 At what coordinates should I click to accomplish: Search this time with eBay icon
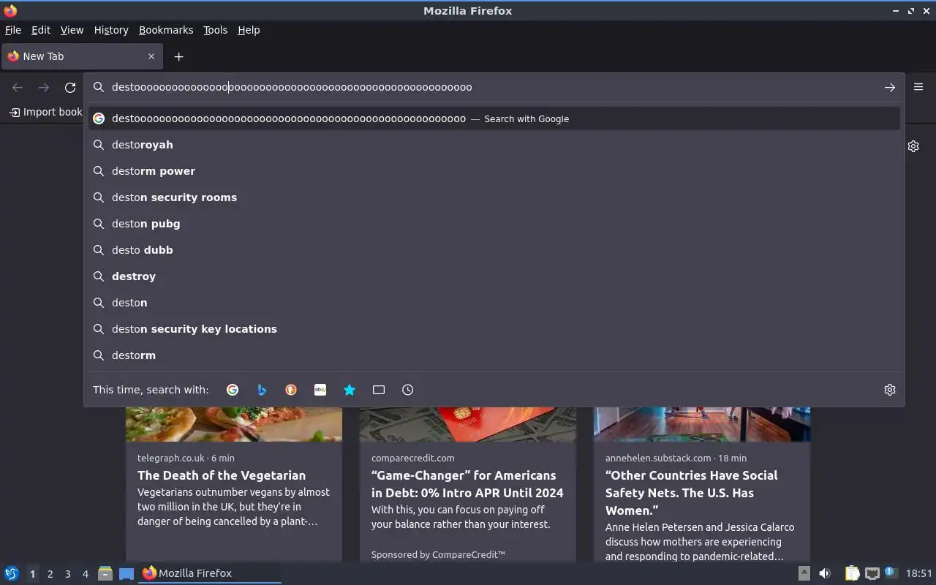(x=320, y=390)
